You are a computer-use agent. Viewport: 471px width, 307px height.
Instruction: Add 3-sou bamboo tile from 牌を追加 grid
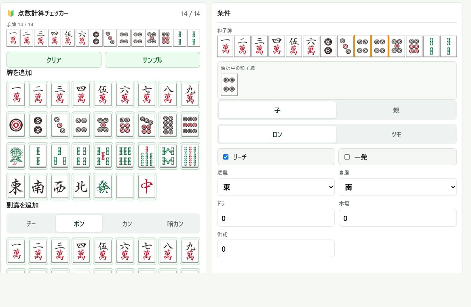tap(60, 156)
